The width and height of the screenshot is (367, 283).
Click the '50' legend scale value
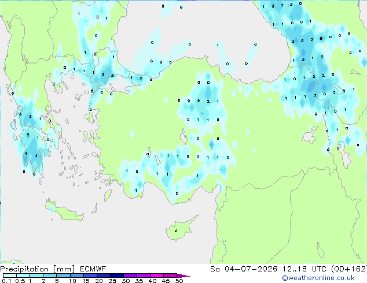click(179, 281)
